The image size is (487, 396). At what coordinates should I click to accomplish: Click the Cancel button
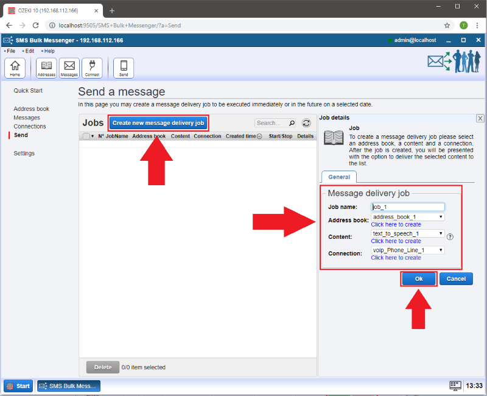click(x=456, y=278)
